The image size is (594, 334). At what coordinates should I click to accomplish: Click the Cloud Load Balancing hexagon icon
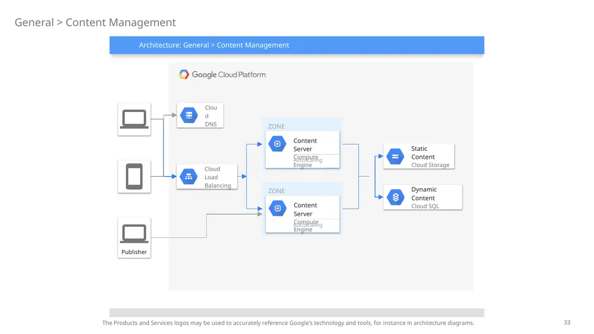click(189, 176)
